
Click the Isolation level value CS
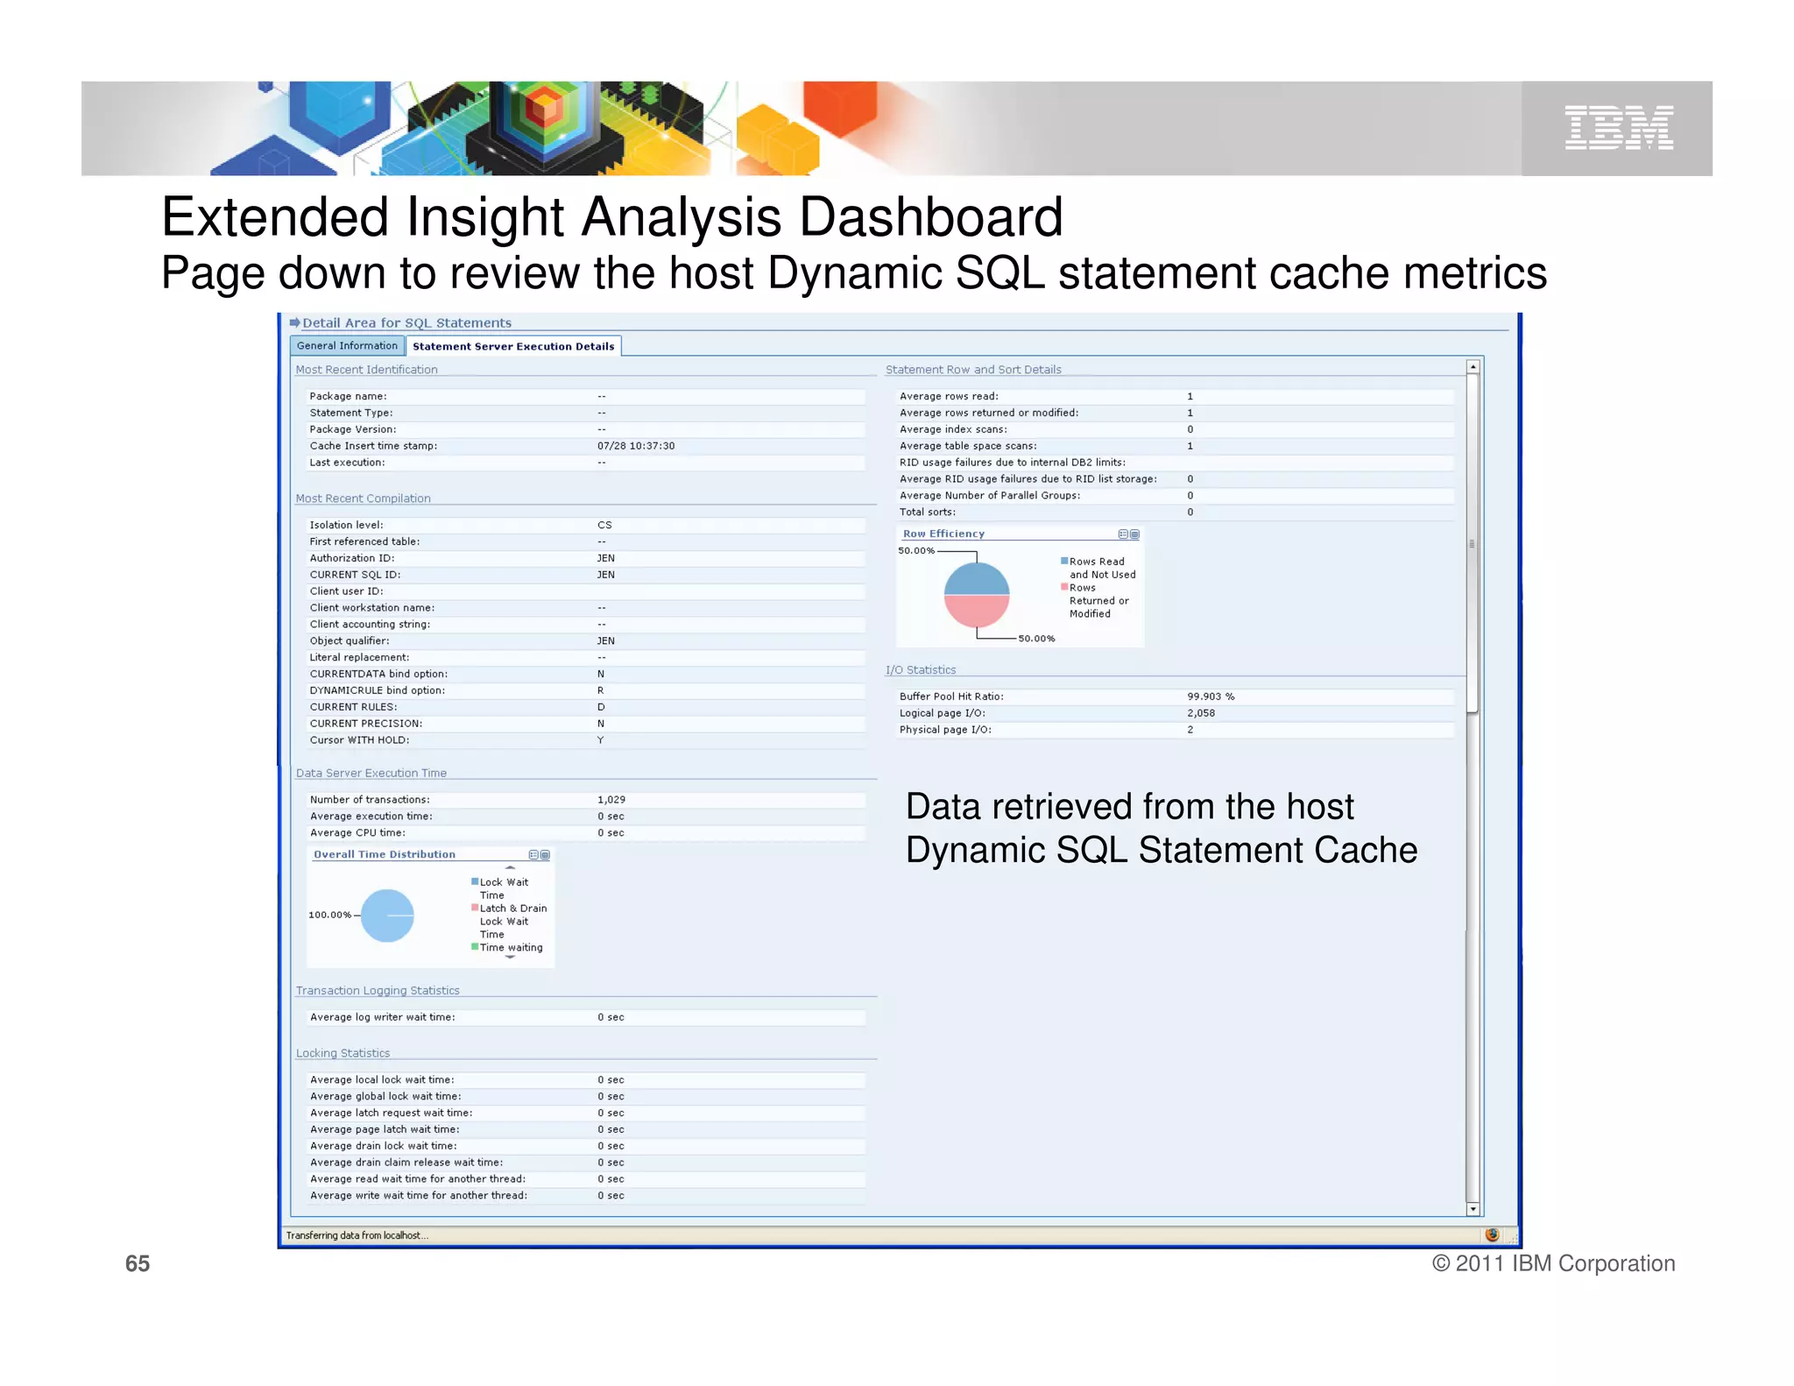pyautogui.click(x=604, y=525)
